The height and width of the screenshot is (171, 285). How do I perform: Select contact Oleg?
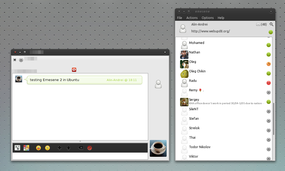click(x=224, y=64)
